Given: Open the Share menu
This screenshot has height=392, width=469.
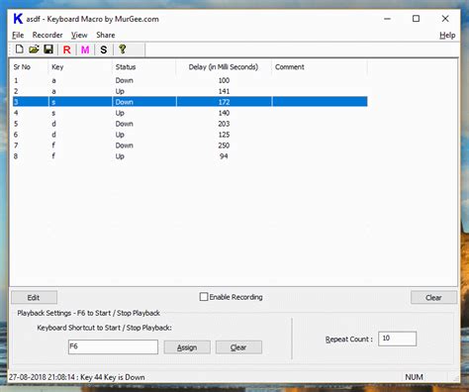Looking at the screenshot, I should 106,35.
